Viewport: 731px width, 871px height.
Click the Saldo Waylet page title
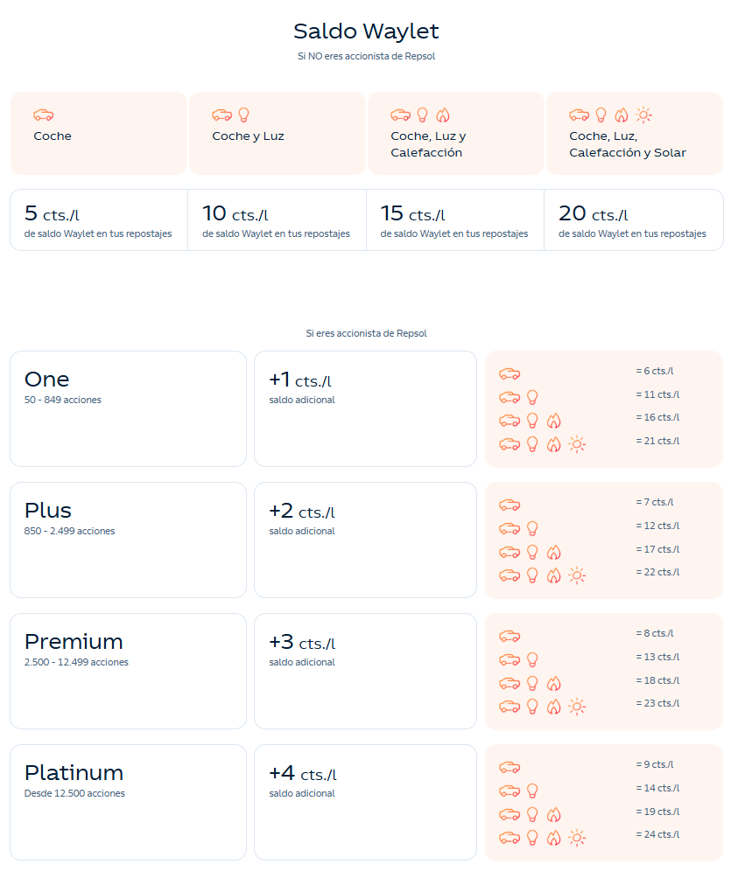click(x=366, y=31)
